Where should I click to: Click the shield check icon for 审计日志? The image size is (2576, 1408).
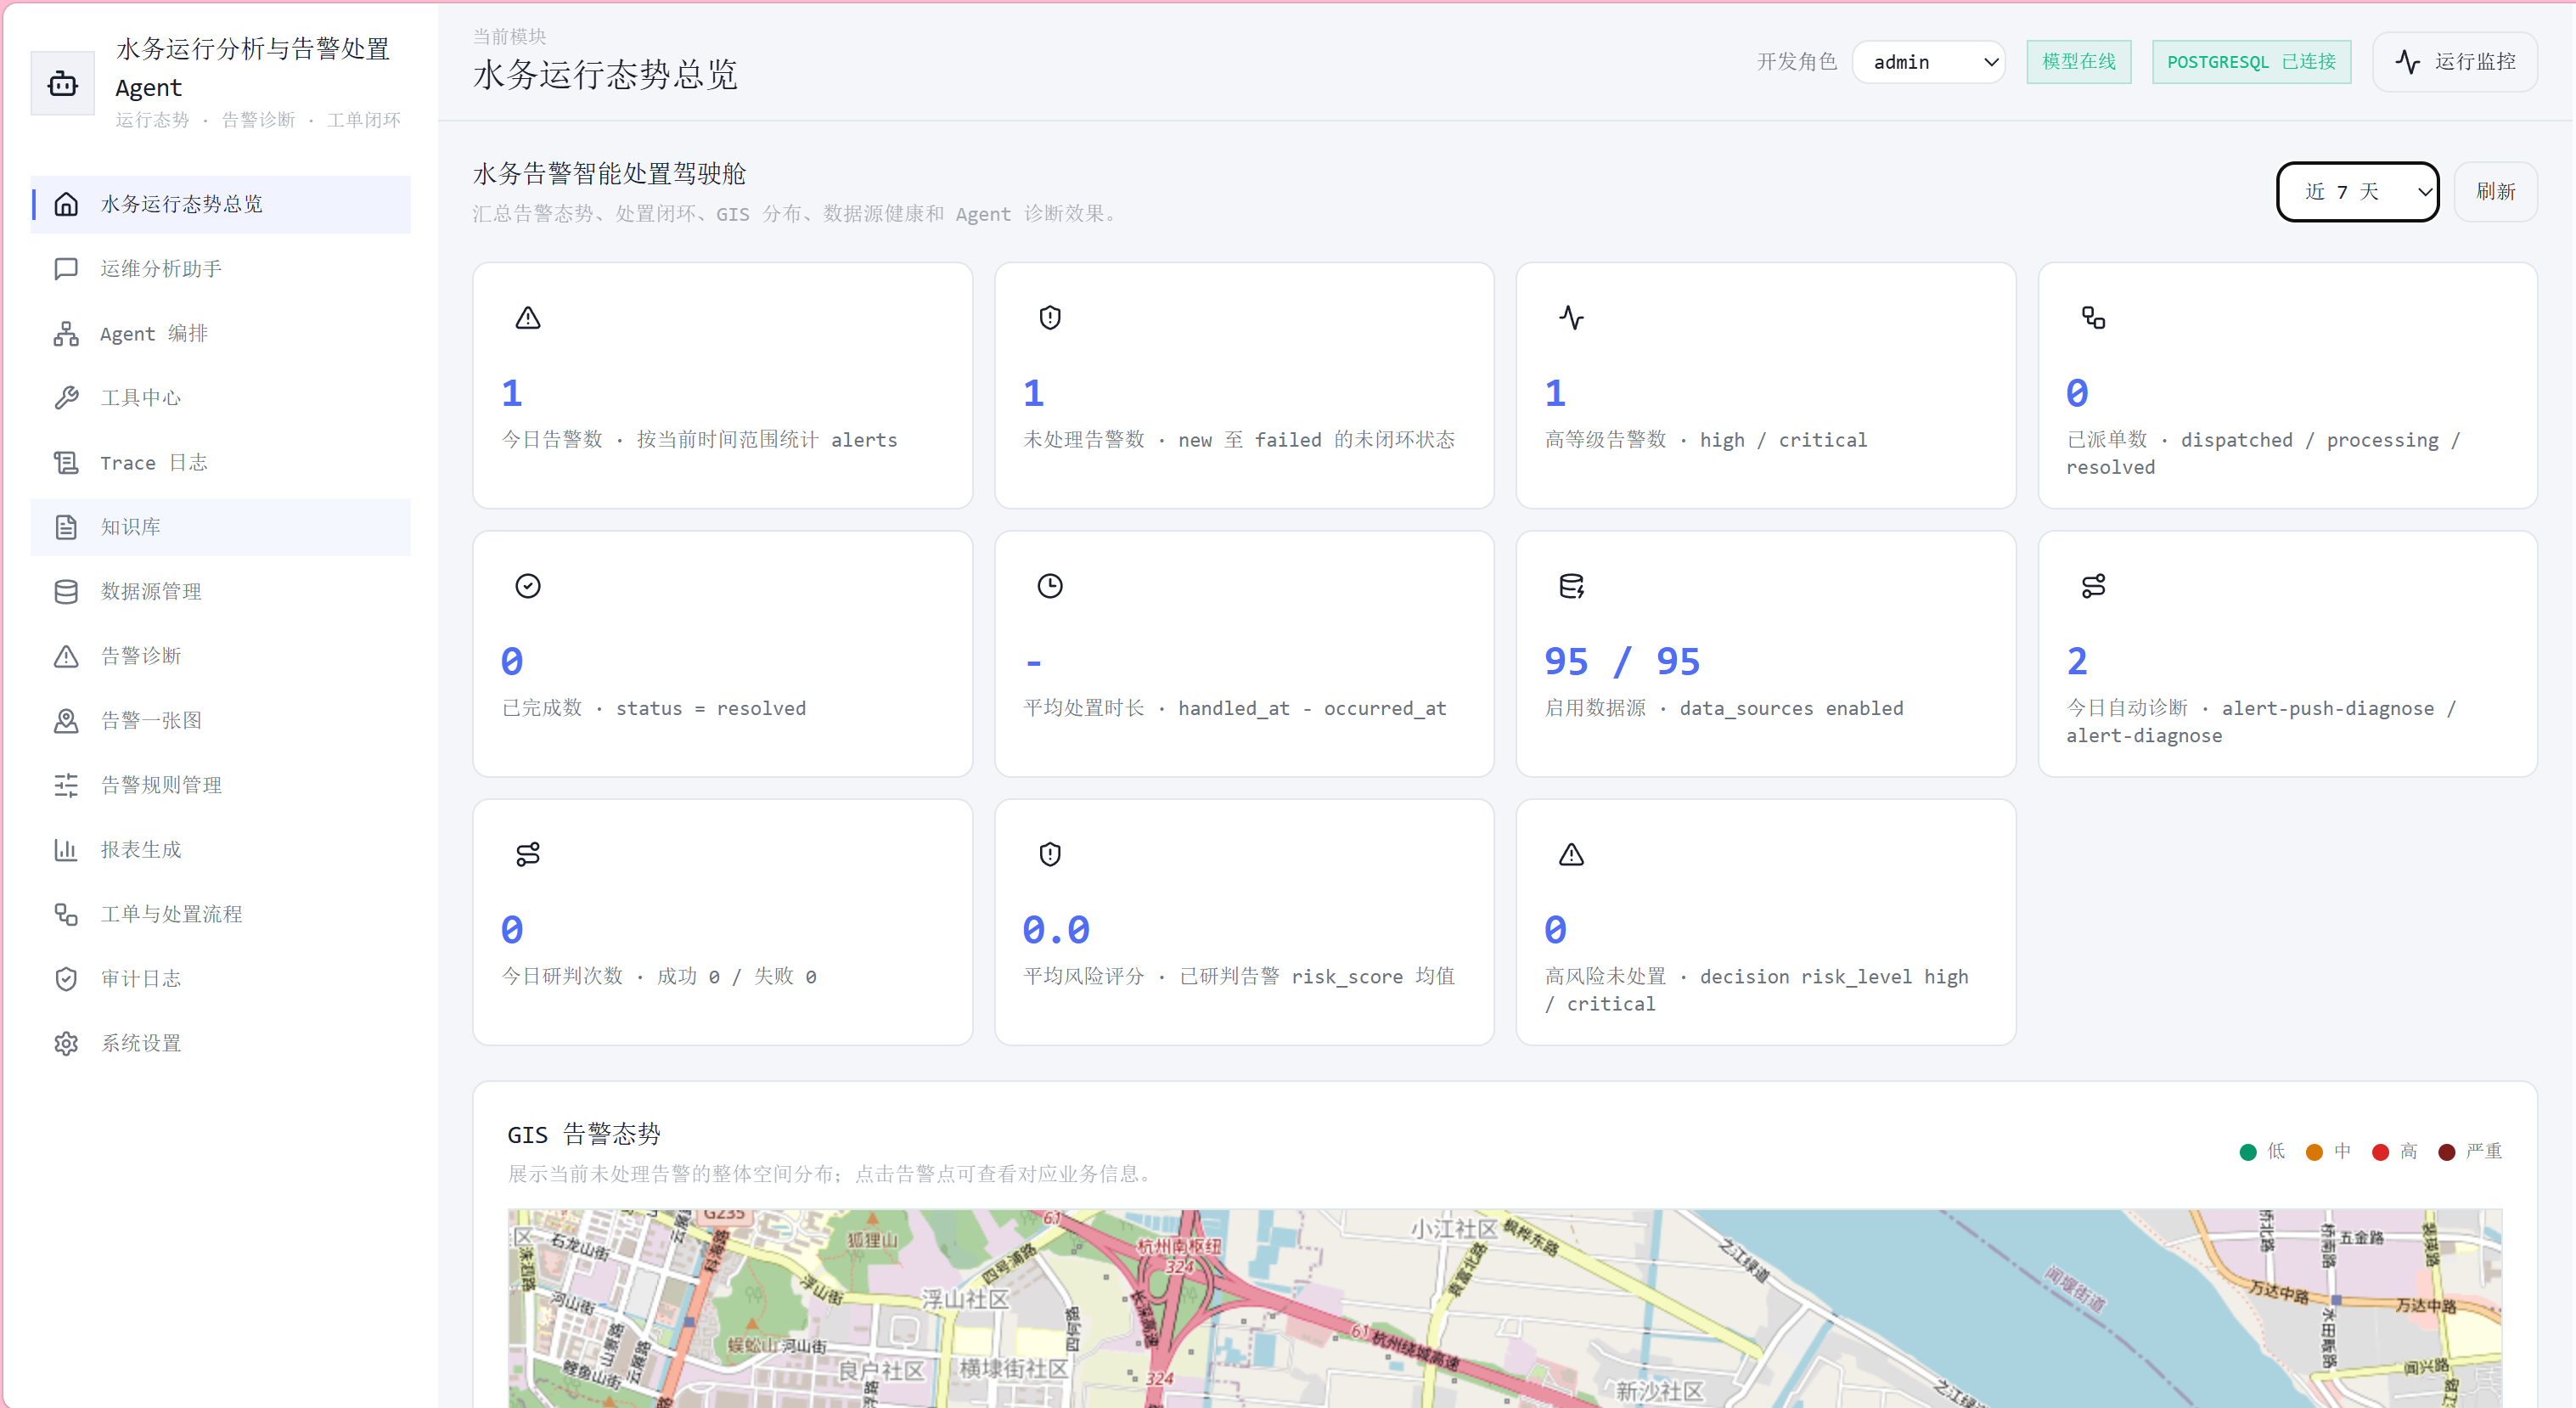click(66, 979)
